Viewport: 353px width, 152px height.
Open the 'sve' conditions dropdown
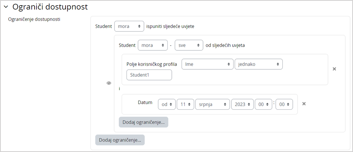click(x=189, y=45)
